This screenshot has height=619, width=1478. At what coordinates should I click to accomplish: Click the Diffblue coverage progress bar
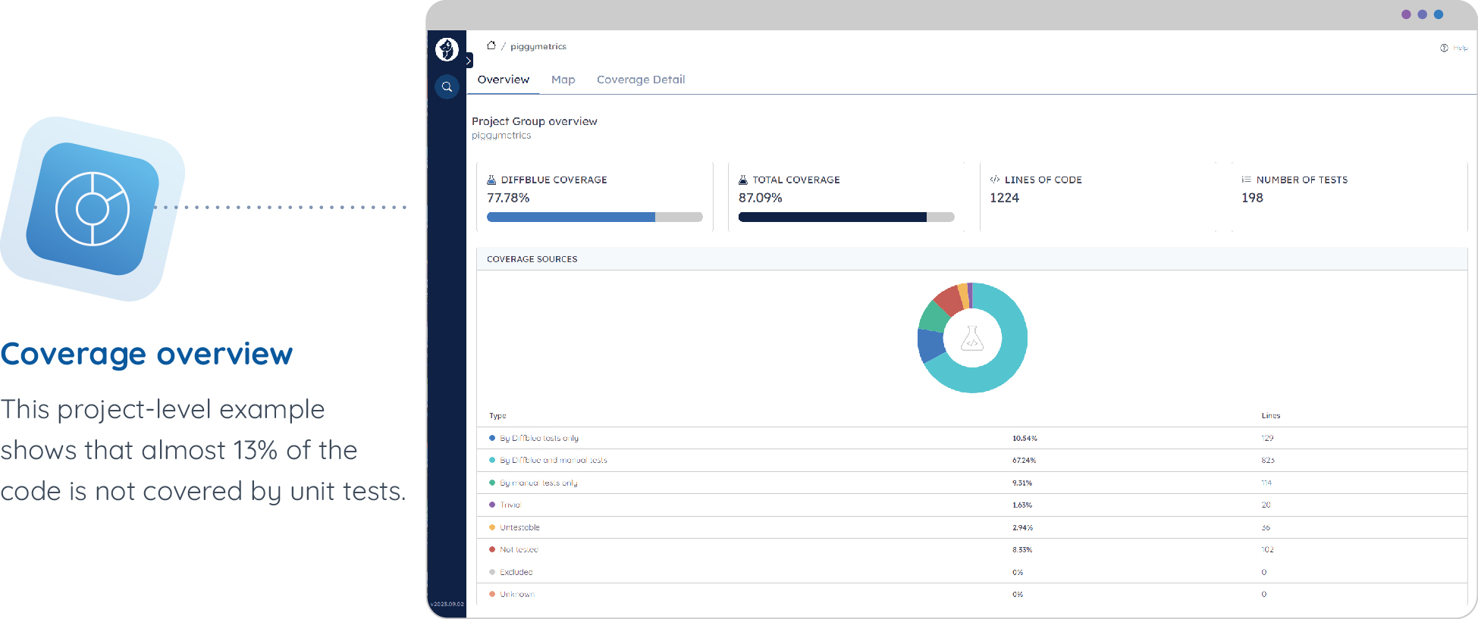[x=595, y=217]
